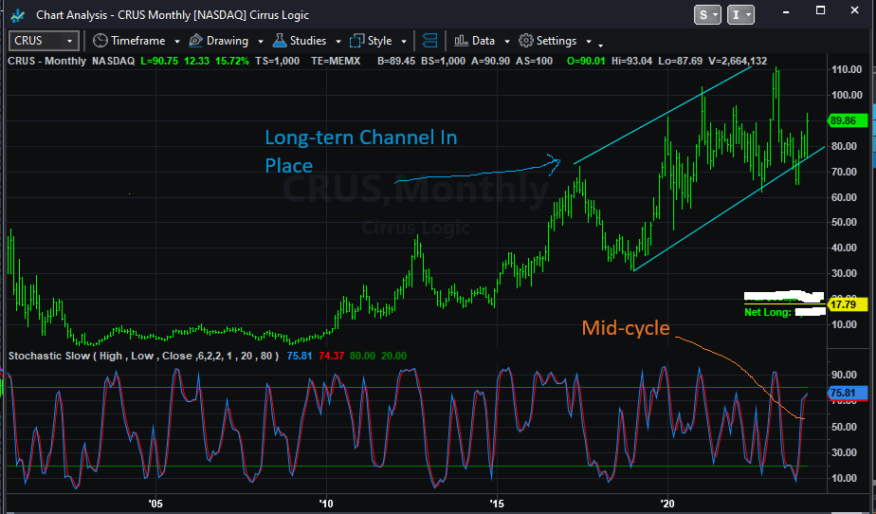The width and height of the screenshot is (876, 514).
Task: Click the Studies flask icon
Action: tap(280, 40)
